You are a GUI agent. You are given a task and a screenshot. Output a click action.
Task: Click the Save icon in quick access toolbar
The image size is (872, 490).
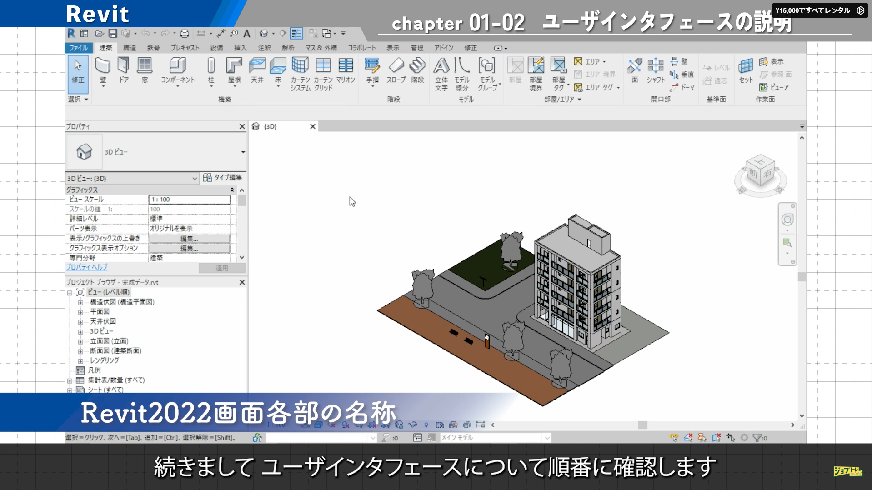pyautogui.click(x=113, y=33)
